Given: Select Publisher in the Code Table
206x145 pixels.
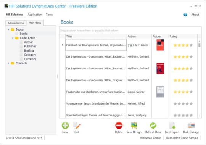Looking at the screenshot, I should click(x=30, y=46).
